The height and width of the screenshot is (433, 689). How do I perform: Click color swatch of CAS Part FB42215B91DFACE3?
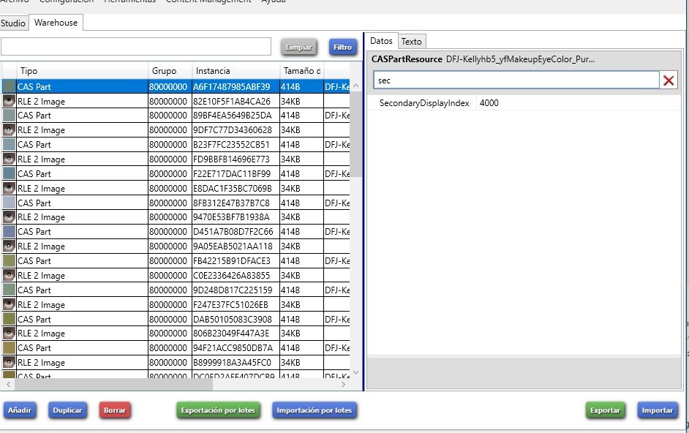[9, 261]
